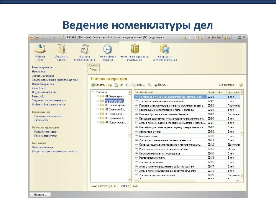This screenshot has width=276, height=207.
Task: Click the tree panel vertical scrollbar down arrow
Action: (130, 180)
